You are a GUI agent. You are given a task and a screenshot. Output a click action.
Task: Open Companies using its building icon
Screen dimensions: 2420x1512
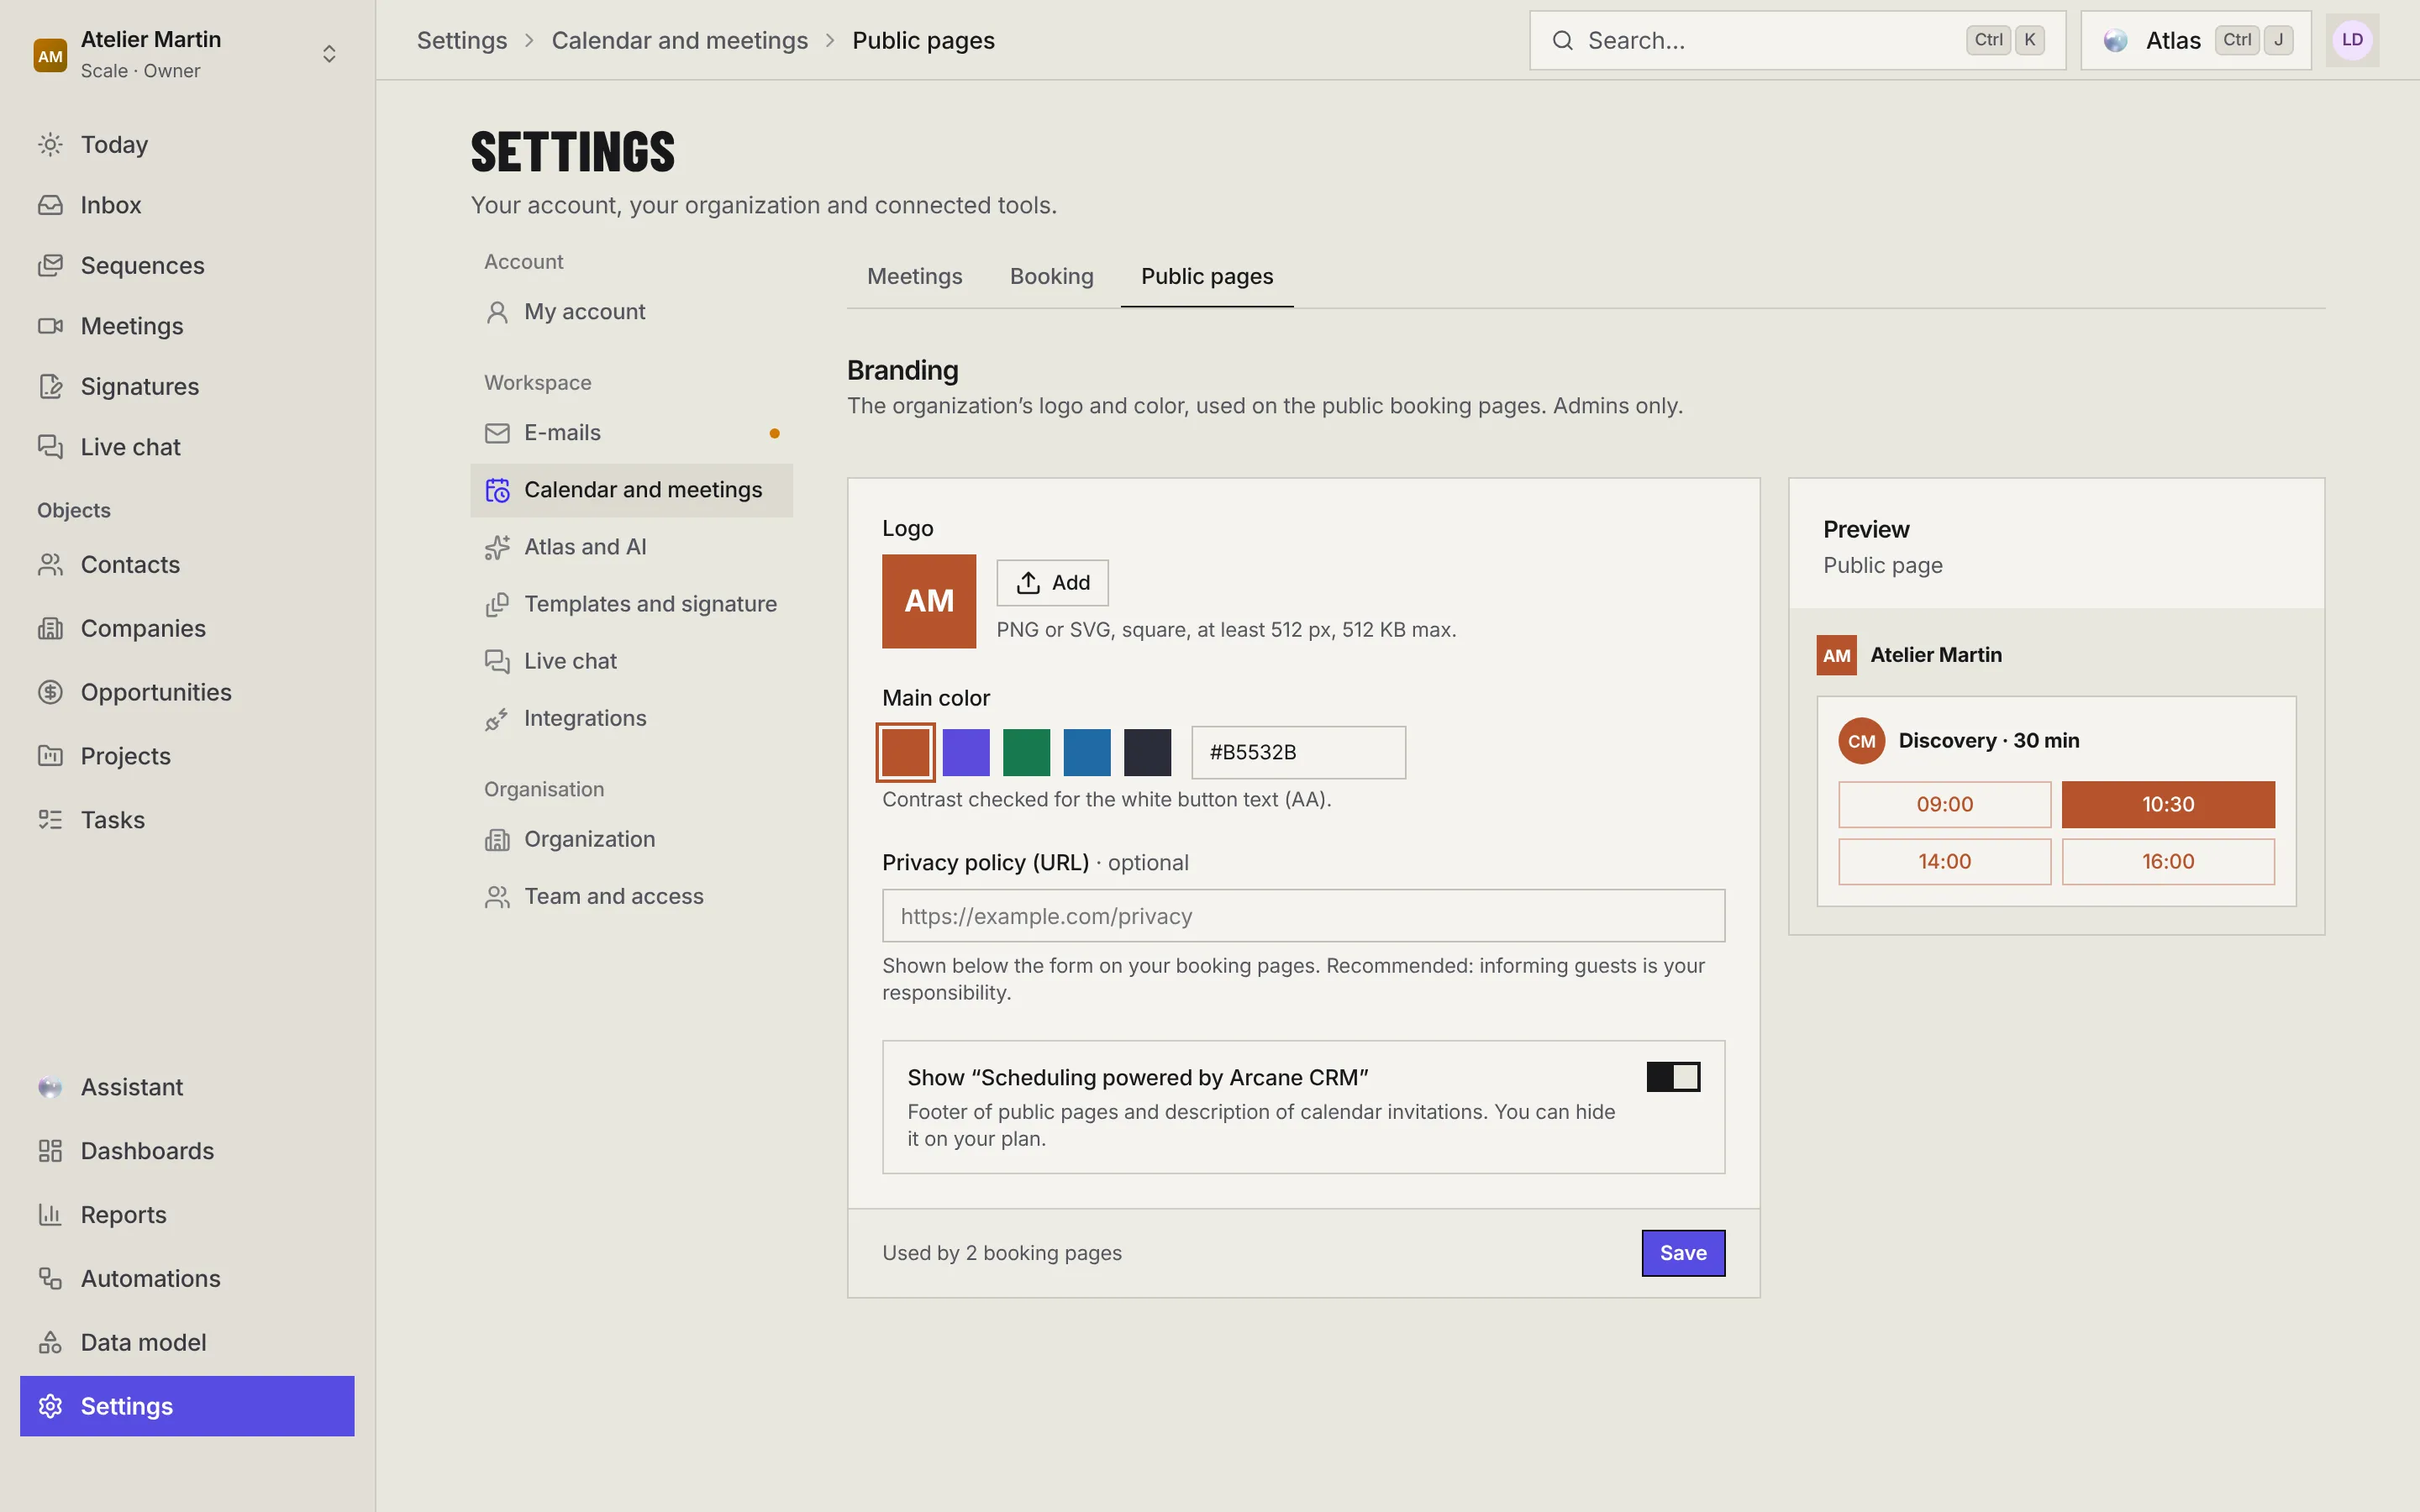coord(50,628)
